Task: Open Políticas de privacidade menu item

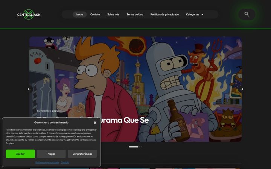Action: (164, 15)
